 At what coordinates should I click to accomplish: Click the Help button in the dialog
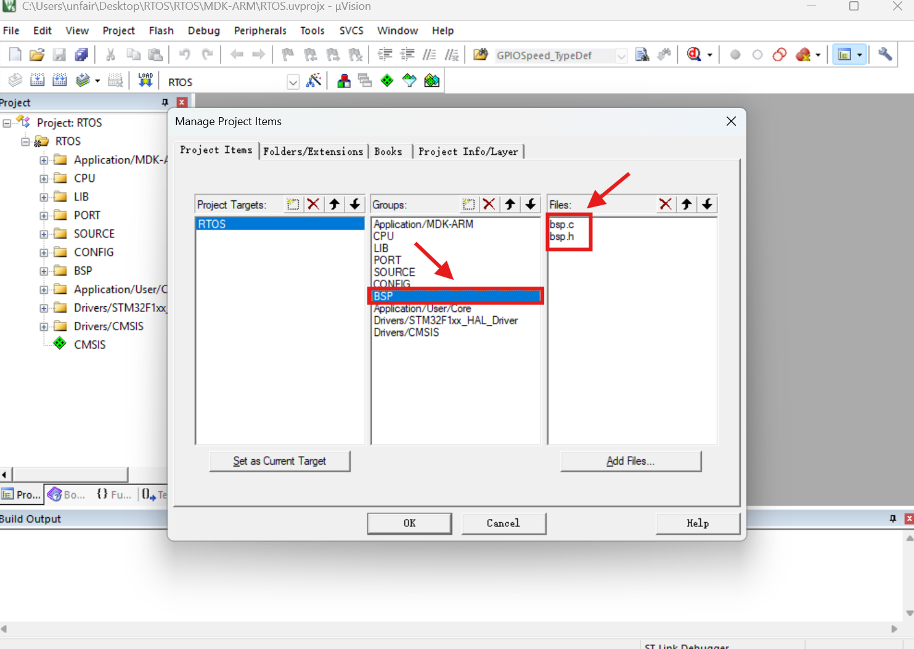(x=698, y=523)
